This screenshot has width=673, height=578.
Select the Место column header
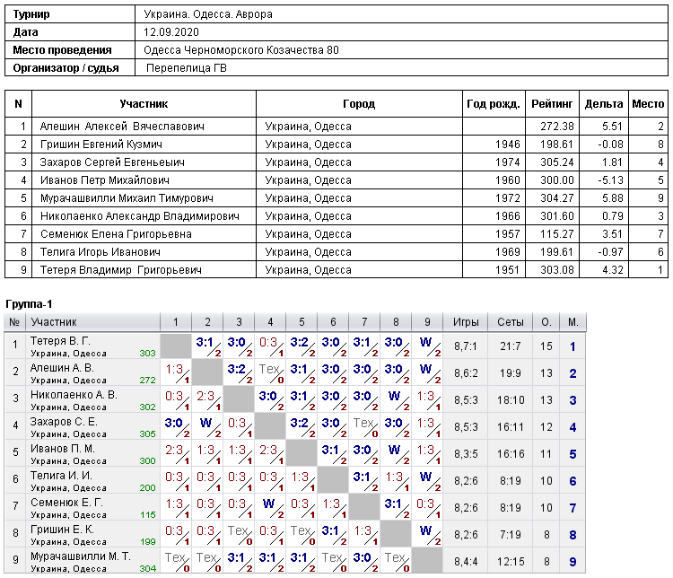[648, 104]
